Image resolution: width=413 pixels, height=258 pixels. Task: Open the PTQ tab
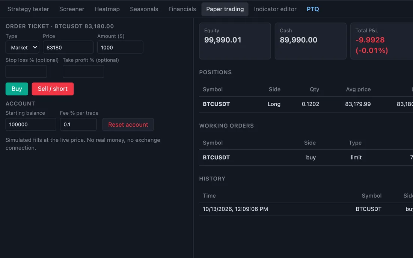[x=313, y=9]
